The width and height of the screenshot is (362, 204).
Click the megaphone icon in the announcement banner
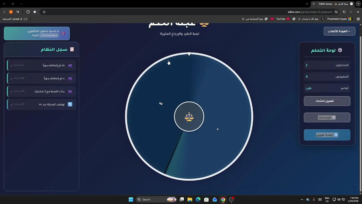tap(63, 33)
